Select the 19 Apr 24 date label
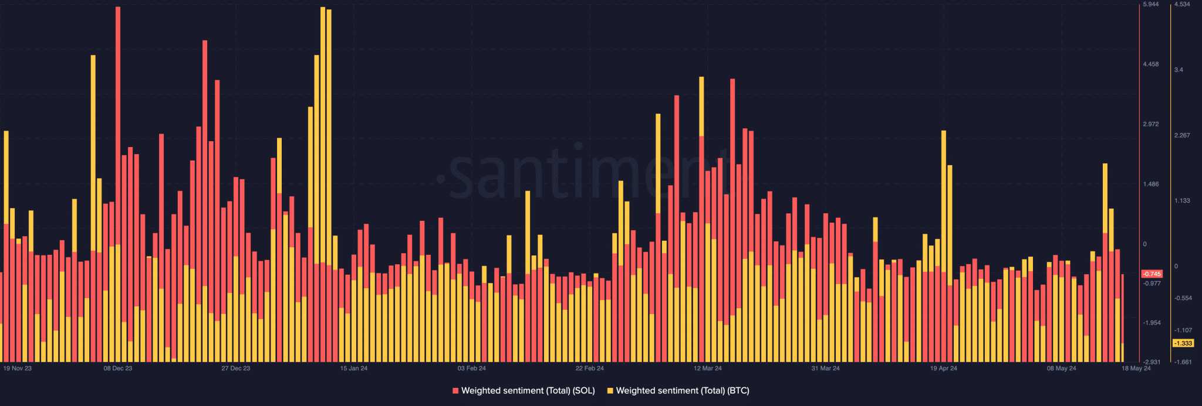This screenshot has height=406, width=1202. click(944, 369)
